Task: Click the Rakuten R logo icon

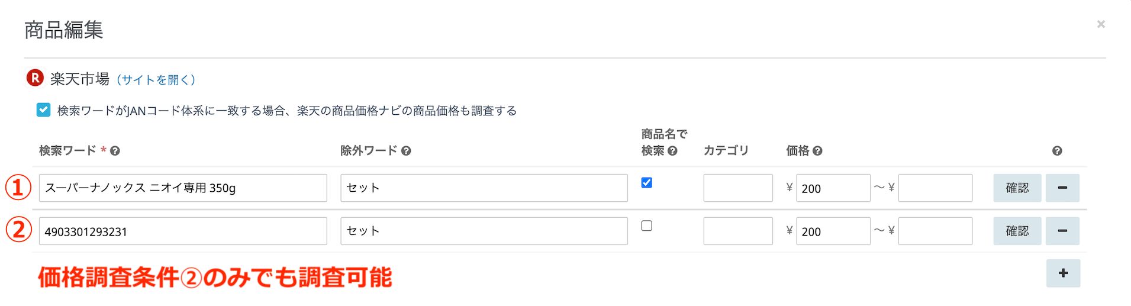Action: point(35,78)
